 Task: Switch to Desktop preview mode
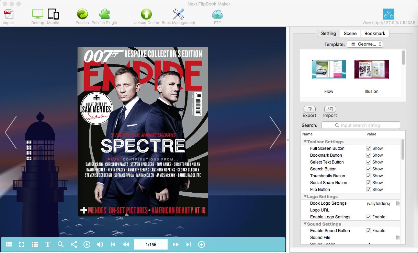coord(38,14)
